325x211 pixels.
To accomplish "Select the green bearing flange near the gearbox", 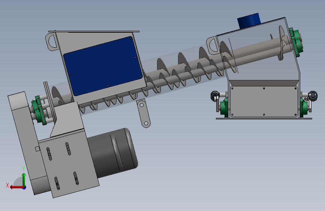I will tap(39, 110).
